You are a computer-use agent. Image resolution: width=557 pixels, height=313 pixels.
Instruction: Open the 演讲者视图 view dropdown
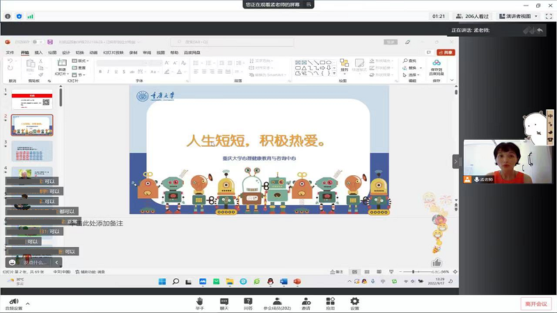[519, 16]
